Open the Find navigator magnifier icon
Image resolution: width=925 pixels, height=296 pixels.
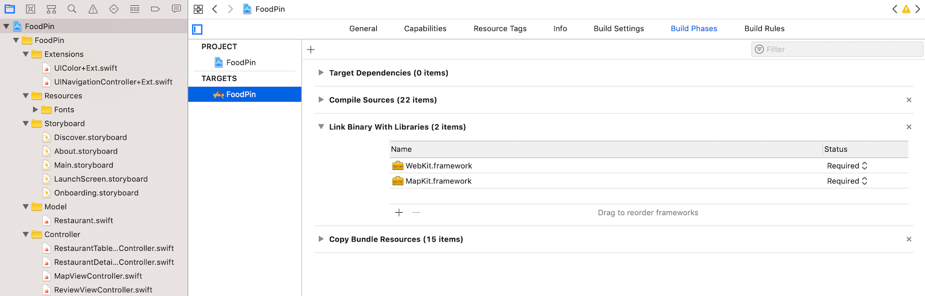point(72,9)
